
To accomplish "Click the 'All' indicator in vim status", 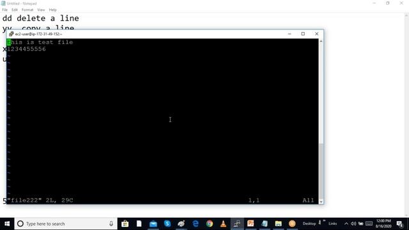I will pos(308,200).
